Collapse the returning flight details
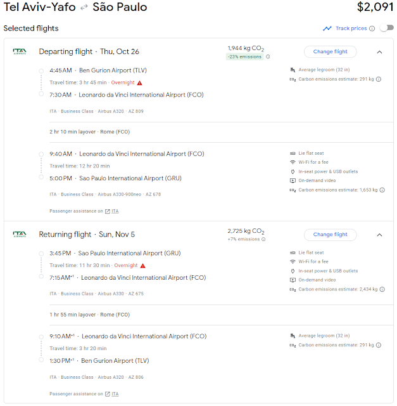The image size is (397, 406). 379,235
